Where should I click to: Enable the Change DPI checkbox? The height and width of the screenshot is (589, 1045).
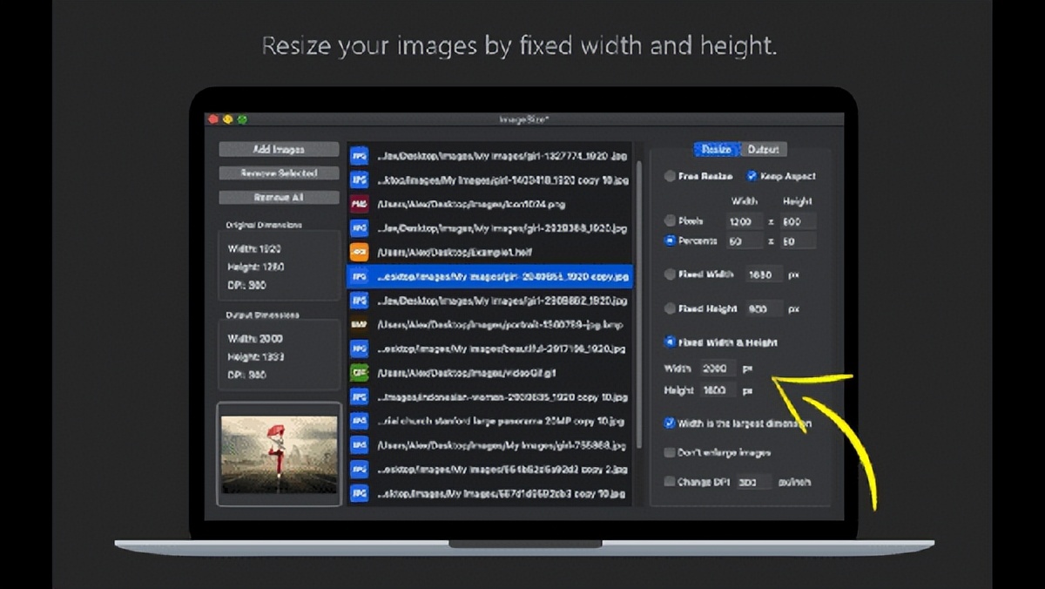click(669, 482)
